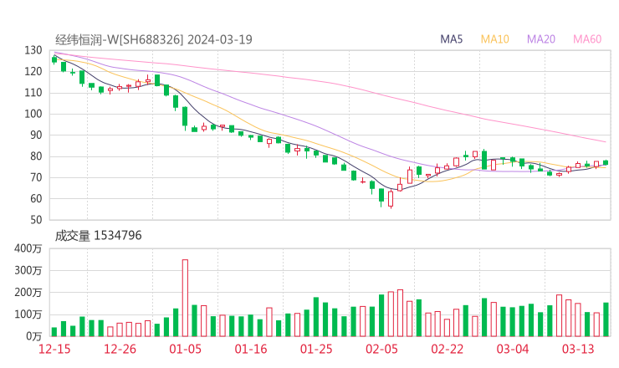Click the 01-16 date axis label
Screen dimensions: 619x368
[251, 349]
